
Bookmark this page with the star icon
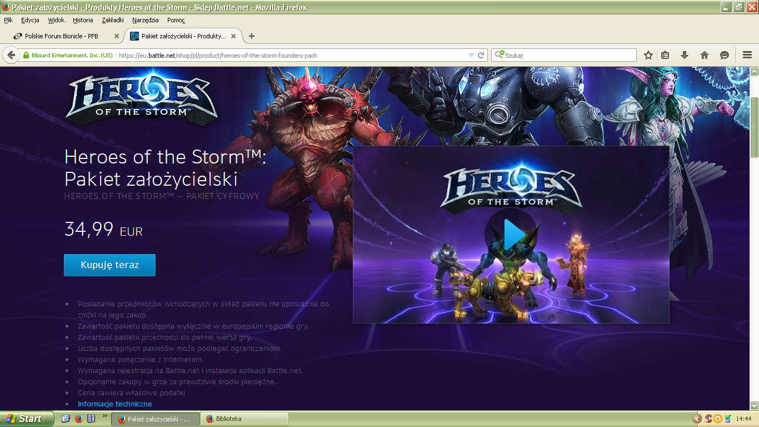tap(648, 55)
